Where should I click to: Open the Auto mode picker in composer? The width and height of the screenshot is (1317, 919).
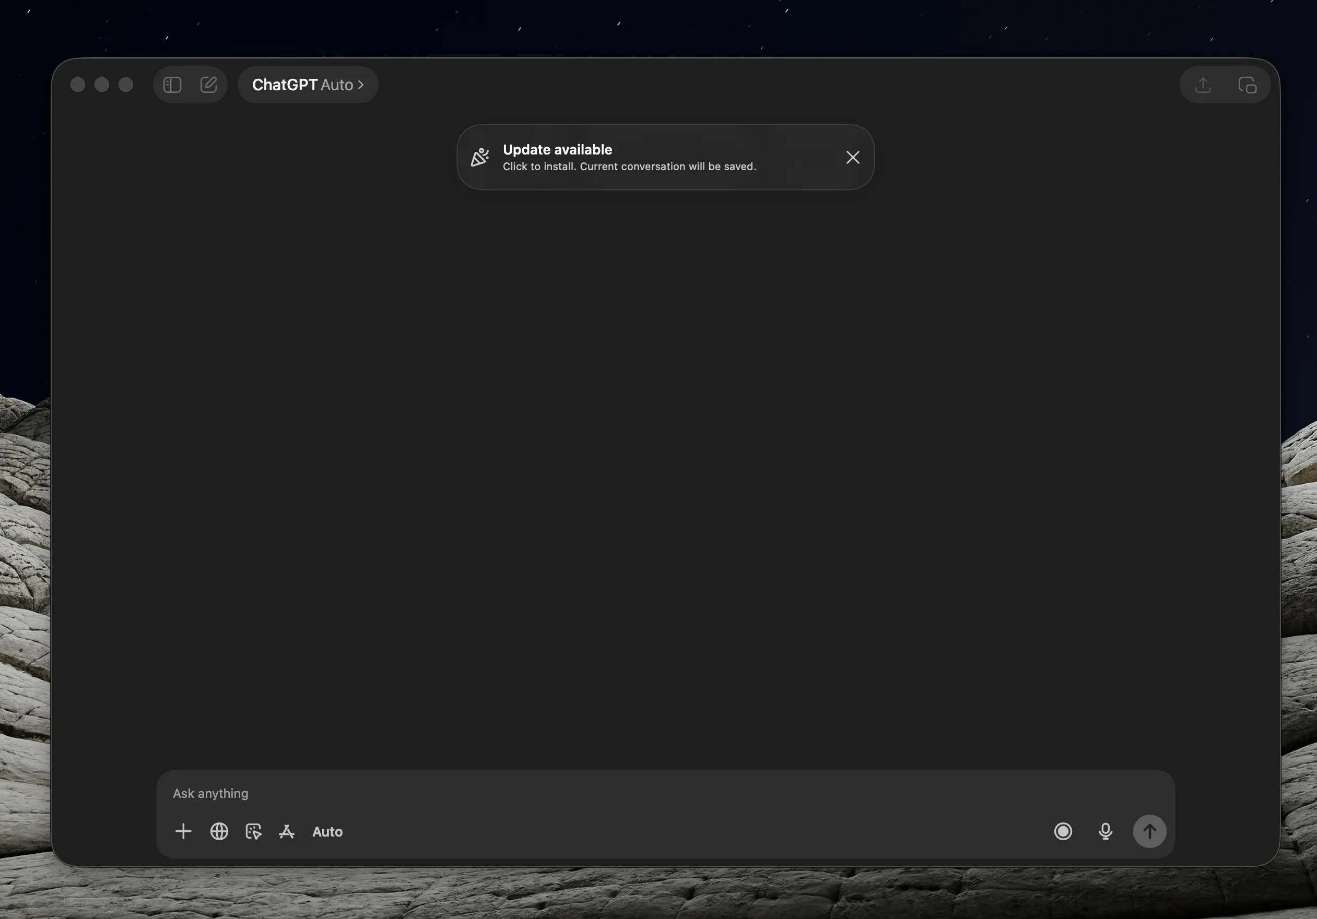click(x=327, y=832)
